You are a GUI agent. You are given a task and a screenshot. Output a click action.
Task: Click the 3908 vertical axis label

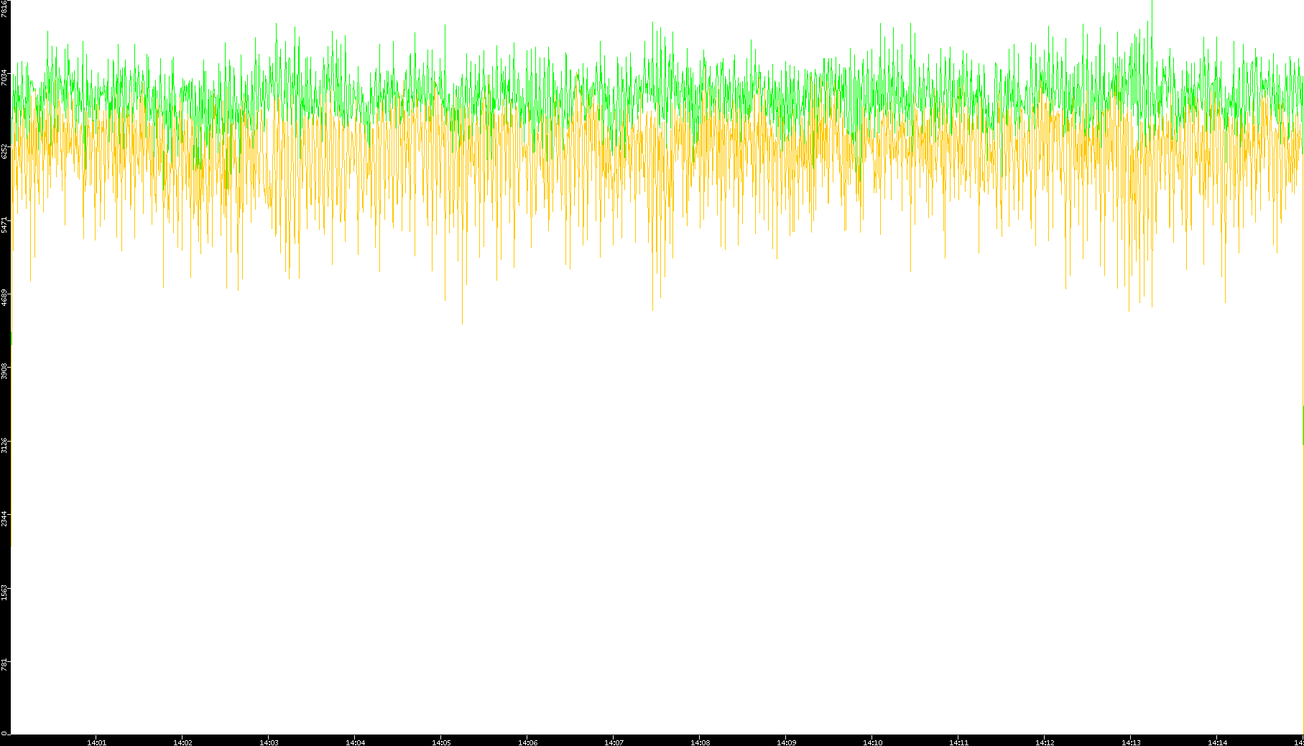click(5, 370)
